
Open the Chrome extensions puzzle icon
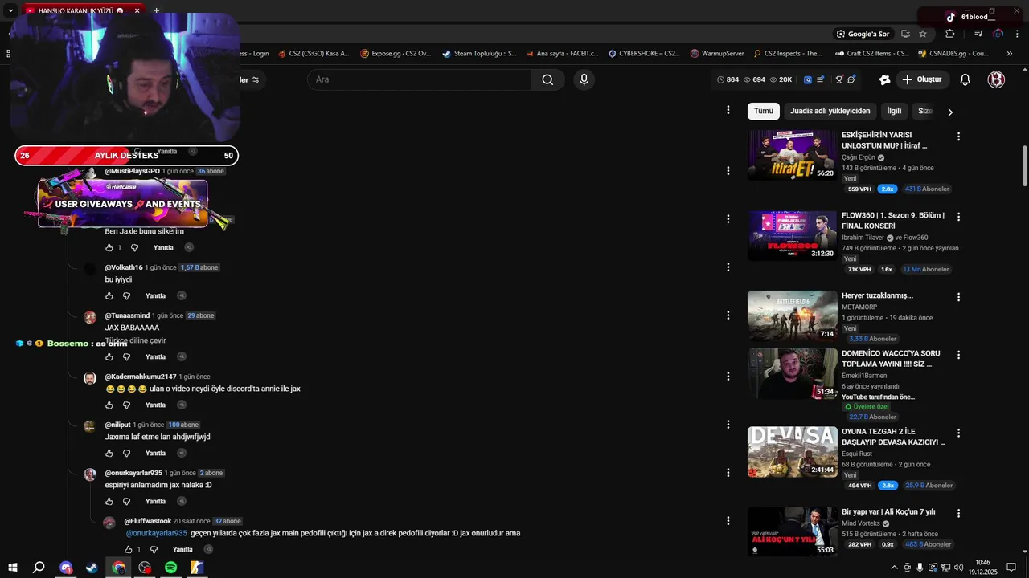pyautogui.click(x=950, y=34)
